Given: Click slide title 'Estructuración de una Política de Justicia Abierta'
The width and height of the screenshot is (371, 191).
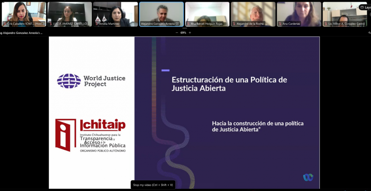Looking at the screenshot, I should coord(229,84).
